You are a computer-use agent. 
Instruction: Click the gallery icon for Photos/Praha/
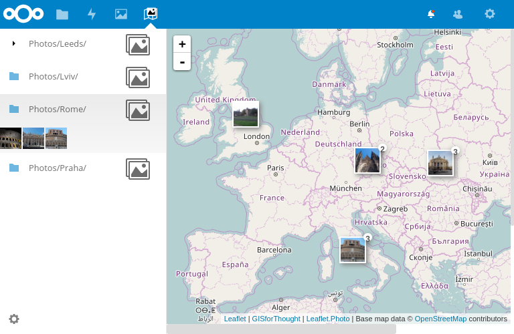[x=138, y=169]
